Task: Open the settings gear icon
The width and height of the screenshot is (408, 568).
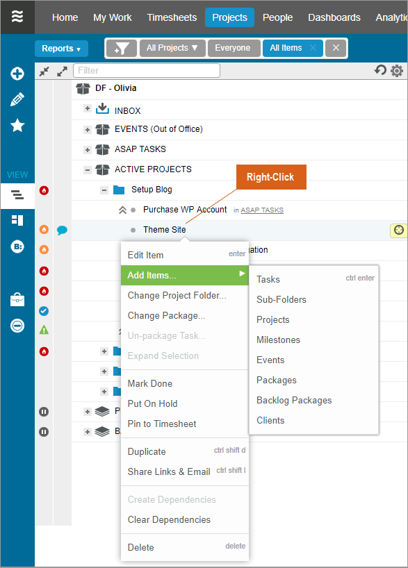Action: (396, 70)
